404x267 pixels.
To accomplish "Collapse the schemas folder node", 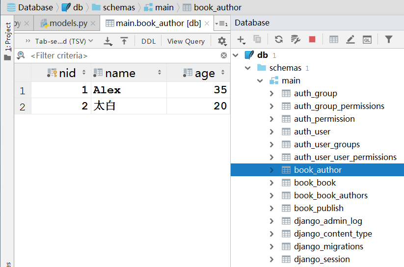I will pyautogui.click(x=248, y=68).
